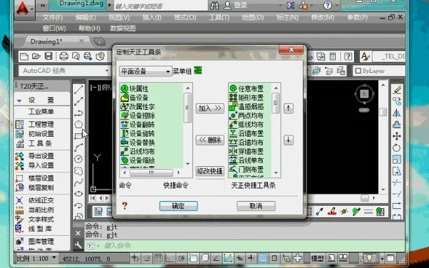Click the 加入 >> button
Screen dimensions: 429x268
(210, 109)
